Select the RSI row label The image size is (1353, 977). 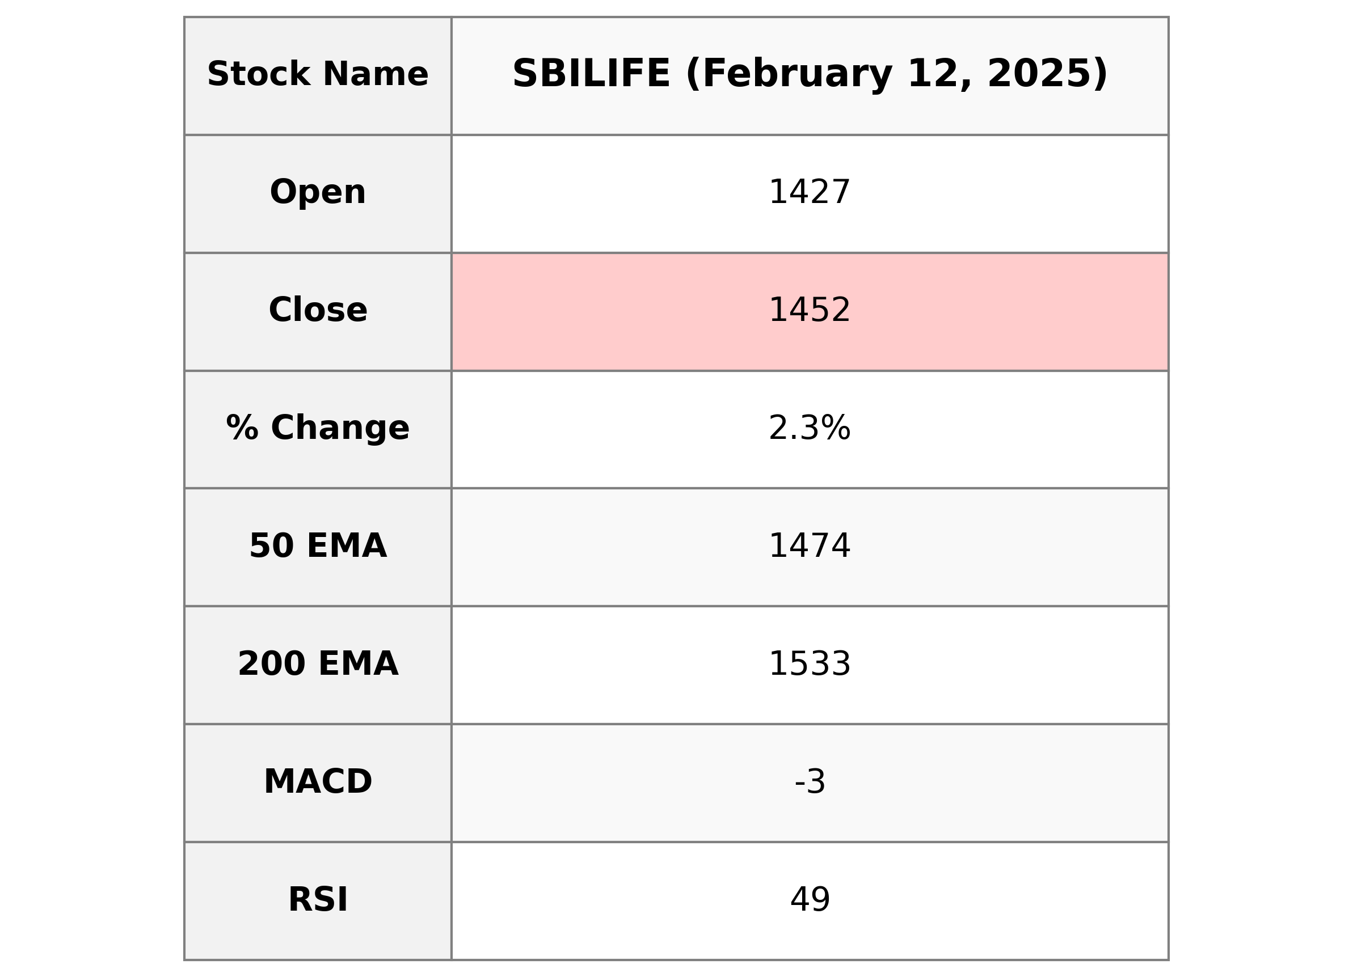pyautogui.click(x=317, y=899)
